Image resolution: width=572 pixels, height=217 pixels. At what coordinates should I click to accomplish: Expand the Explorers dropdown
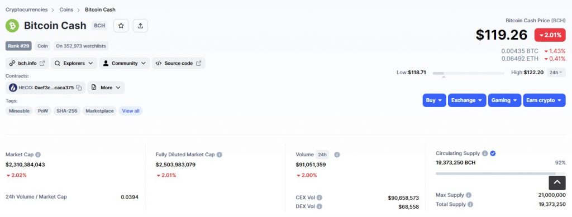[x=74, y=64]
